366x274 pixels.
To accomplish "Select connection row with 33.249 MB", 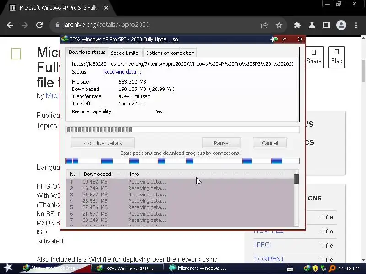I will pos(180,220).
